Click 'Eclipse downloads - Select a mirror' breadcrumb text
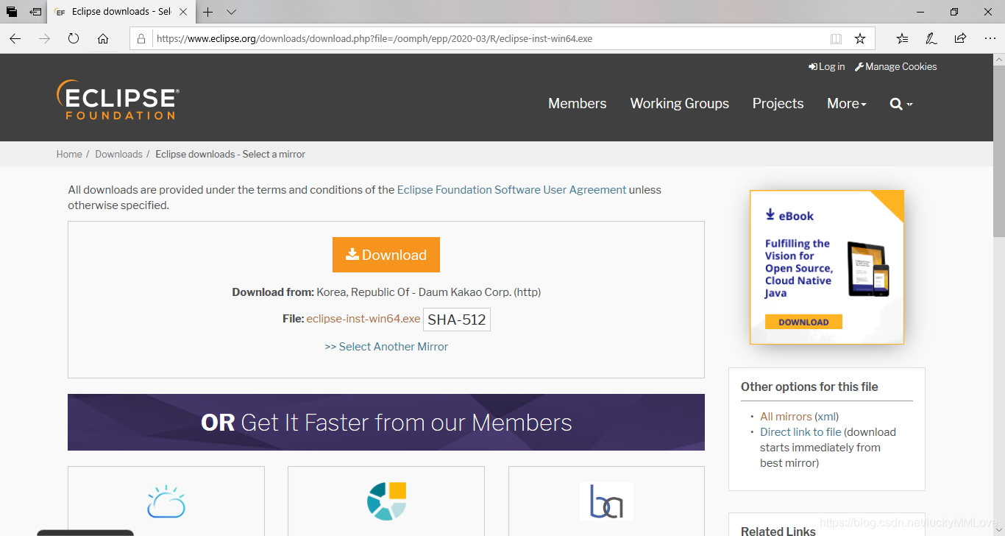This screenshot has width=1005, height=536. tap(230, 154)
